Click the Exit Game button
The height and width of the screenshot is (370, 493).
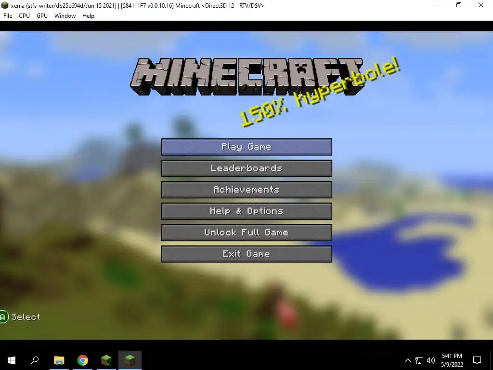[x=246, y=254]
